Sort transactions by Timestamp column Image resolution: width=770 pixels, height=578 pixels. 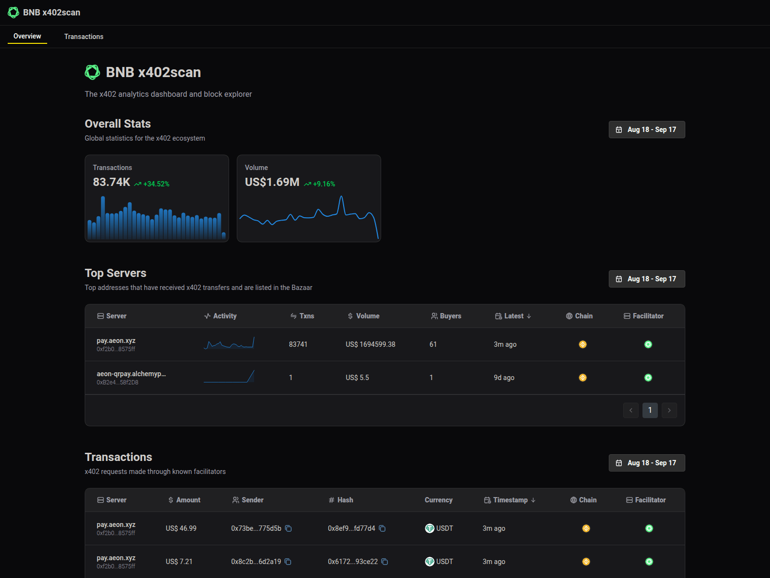[510, 500]
